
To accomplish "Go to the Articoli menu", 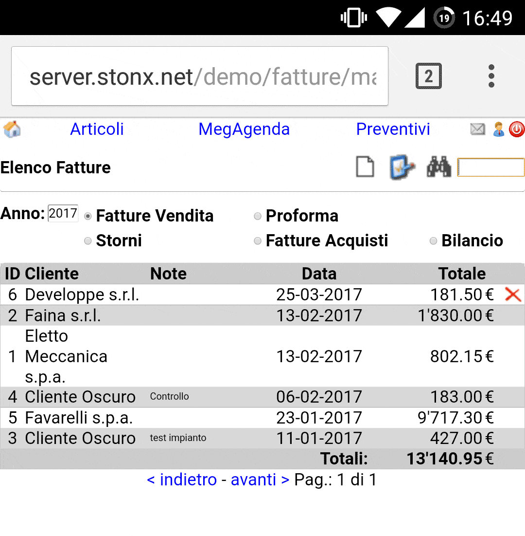I will click(x=97, y=129).
